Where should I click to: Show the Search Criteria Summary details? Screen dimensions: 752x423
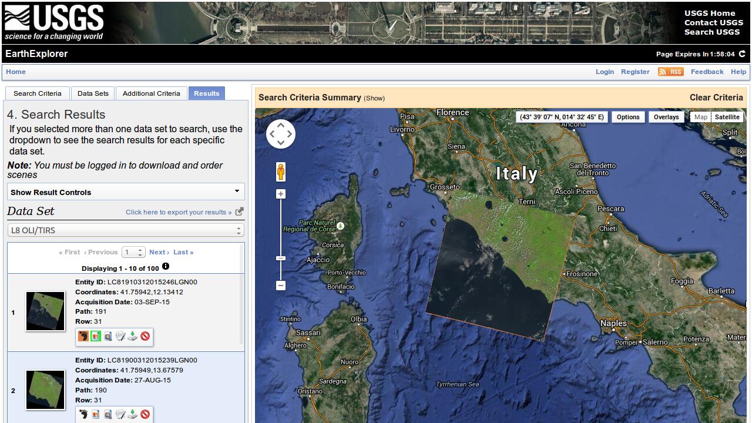(x=374, y=98)
